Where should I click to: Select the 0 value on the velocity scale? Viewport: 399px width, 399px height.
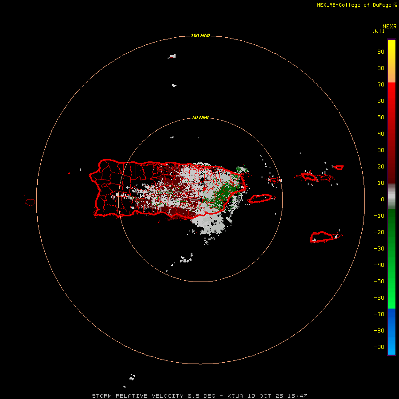pos(383,199)
